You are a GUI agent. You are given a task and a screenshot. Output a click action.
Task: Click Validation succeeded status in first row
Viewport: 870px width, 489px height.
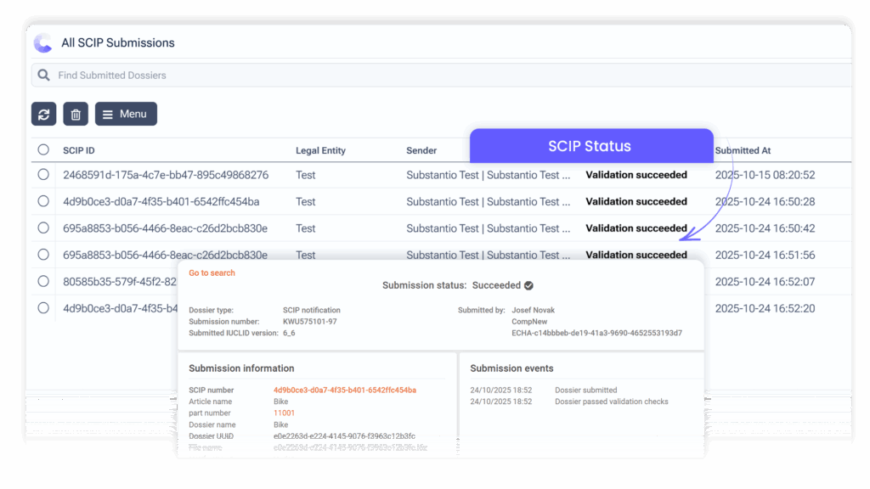636,175
